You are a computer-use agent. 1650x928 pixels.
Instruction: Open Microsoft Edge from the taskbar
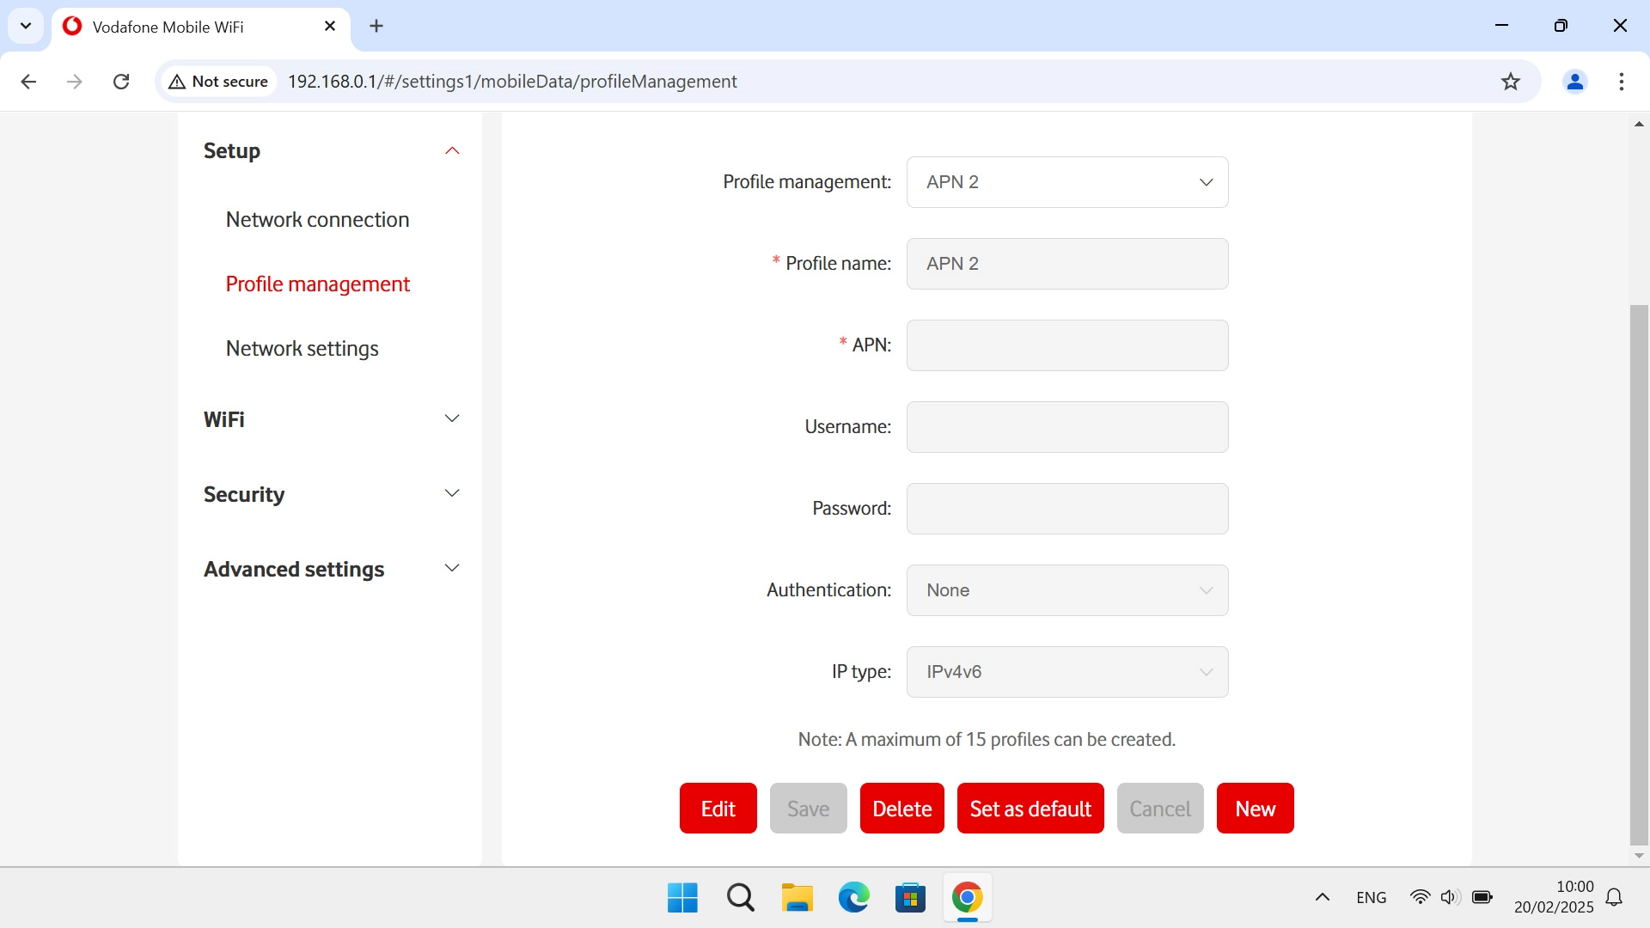[853, 898]
